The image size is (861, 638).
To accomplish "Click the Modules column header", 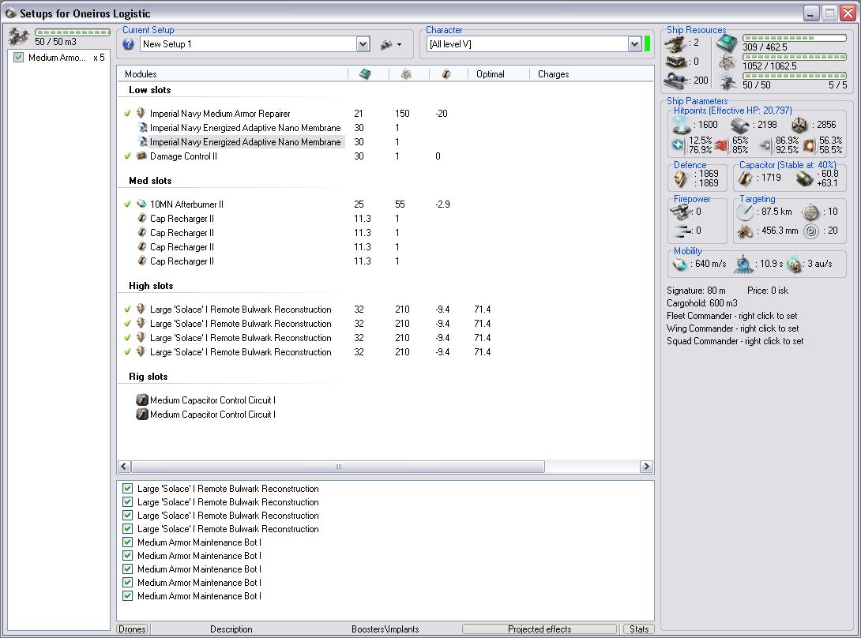I will [232, 74].
